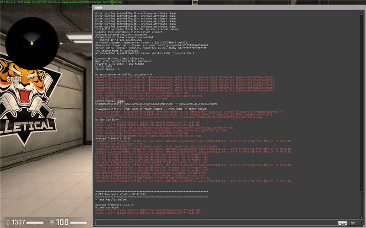The image size is (366, 228).
Task: Click the line '- Test Results Below:'
Action: [x=111, y=199]
